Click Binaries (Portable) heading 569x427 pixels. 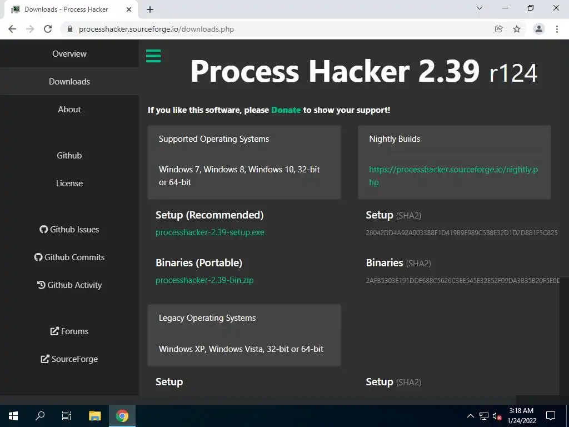(199, 263)
